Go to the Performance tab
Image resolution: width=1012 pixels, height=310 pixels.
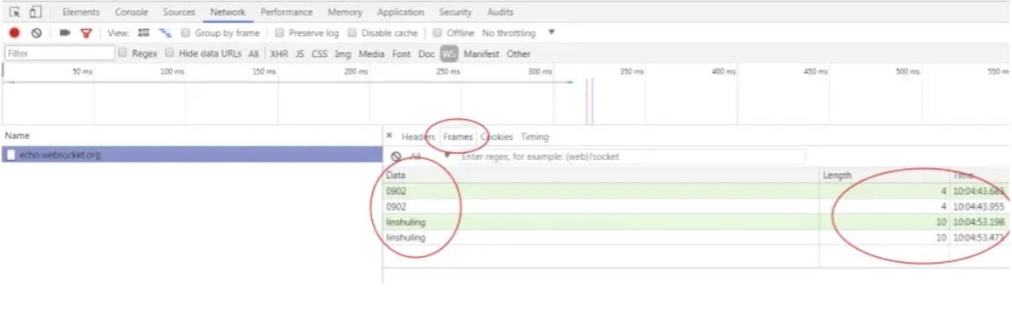click(x=286, y=13)
